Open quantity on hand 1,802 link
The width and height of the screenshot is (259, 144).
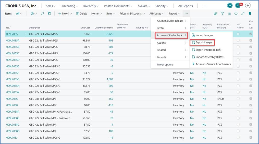[110, 79]
